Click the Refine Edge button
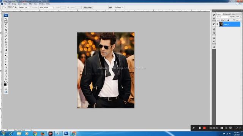Image resolution: width=243 pixels, height=136 pixels. (x=88, y=7)
